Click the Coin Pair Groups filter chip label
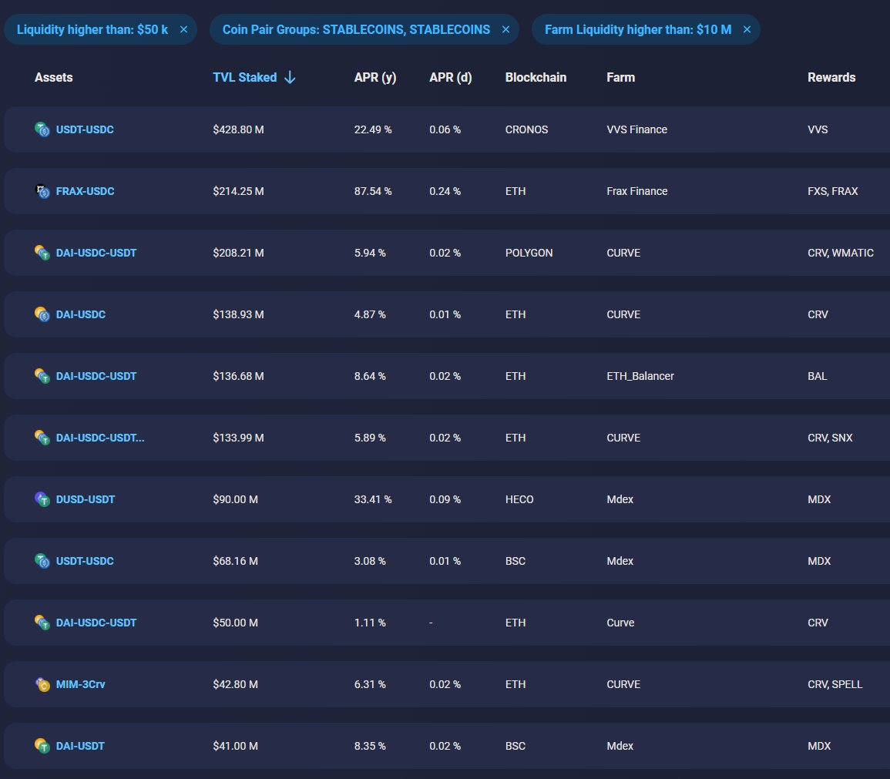890x779 pixels. pos(356,29)
